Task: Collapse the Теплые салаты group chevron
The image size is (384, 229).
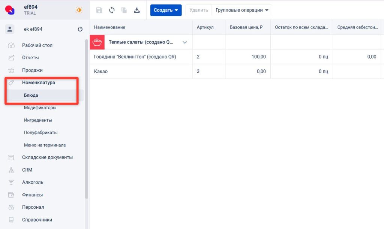Action: coord(184,42)
